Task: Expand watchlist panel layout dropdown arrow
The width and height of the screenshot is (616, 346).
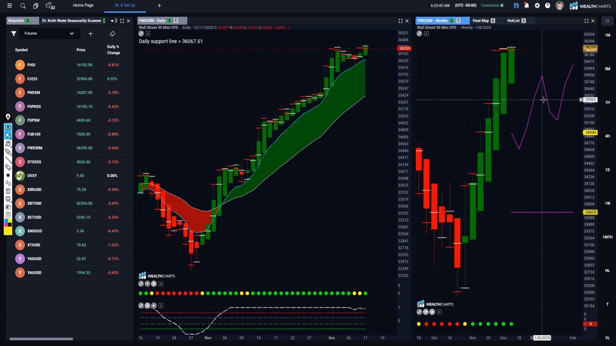Action: (x=112, y=21)
